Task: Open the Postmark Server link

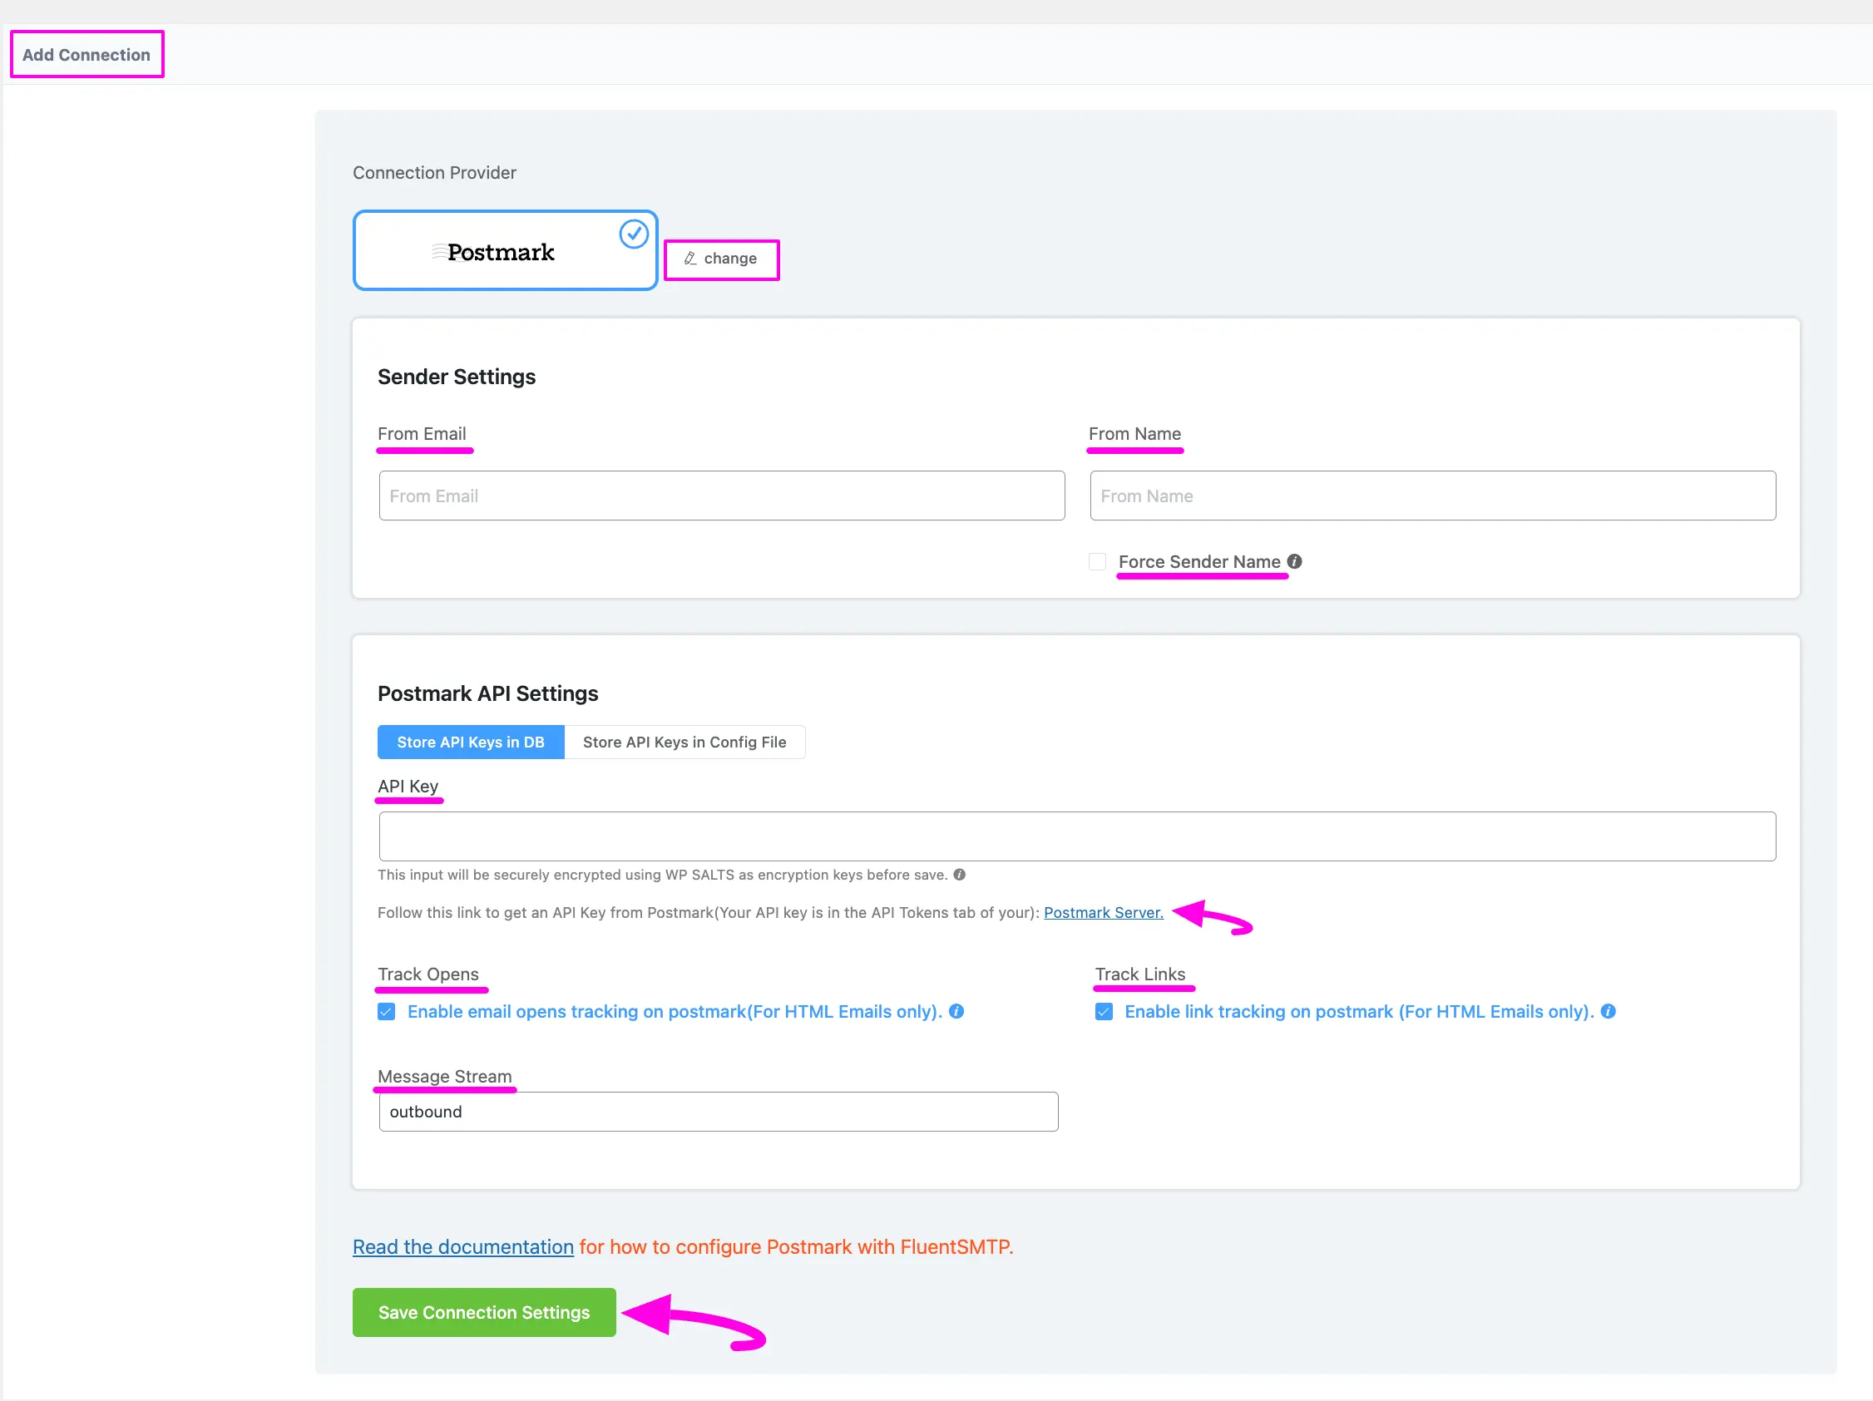Action: 1104,913
